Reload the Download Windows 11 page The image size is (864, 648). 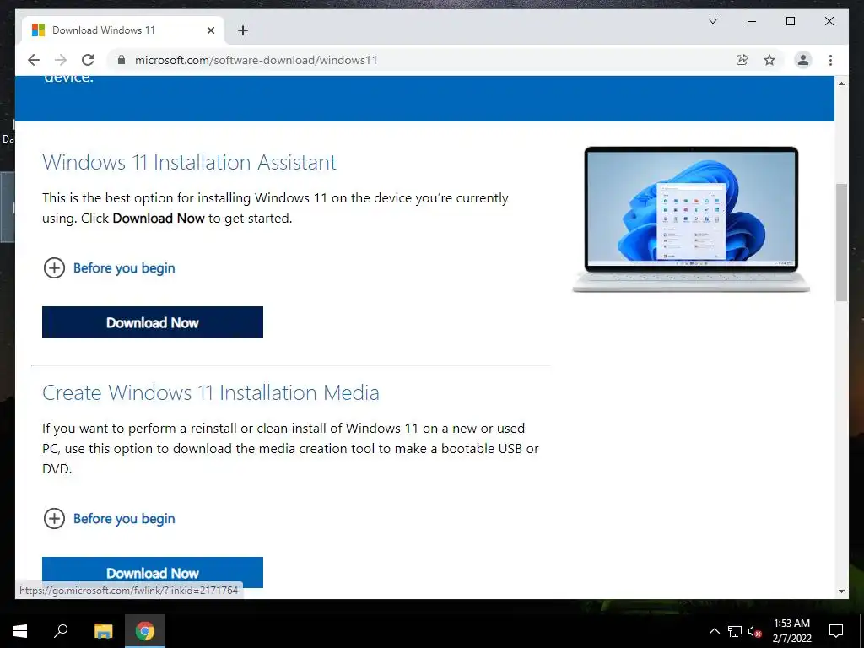pyautogui.click(x=88, y=60)
